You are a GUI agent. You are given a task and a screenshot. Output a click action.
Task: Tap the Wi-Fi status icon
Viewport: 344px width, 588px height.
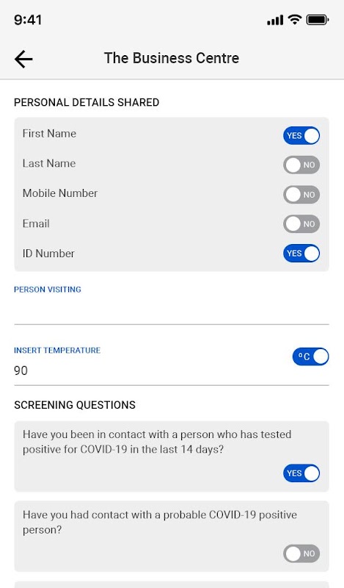point(295,20)
